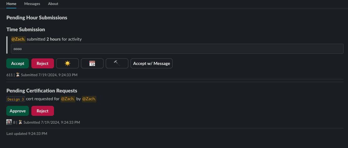
Task: Click the user avatar near certification timestamp
Action: tap(9, 122)
